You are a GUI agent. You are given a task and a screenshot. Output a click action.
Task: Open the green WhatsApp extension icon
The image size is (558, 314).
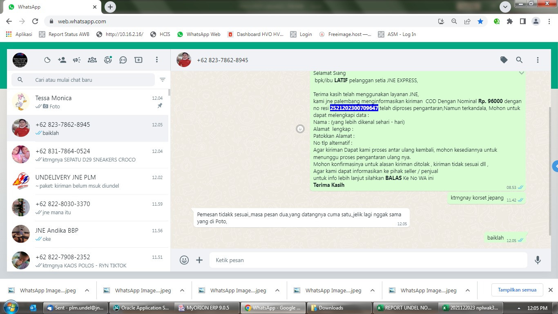(x=497, y=21)
